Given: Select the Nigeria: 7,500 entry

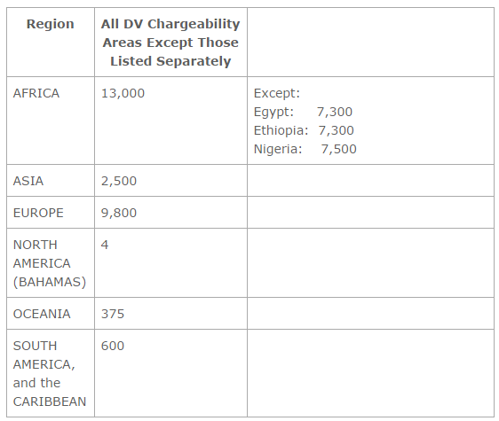Looking at the screenshot, I should [x=305, y=149].
